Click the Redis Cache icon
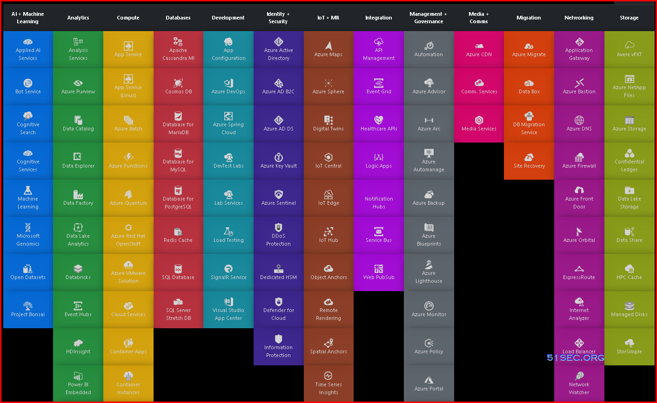This screenshot has height=403, width=657. (178, 232)
